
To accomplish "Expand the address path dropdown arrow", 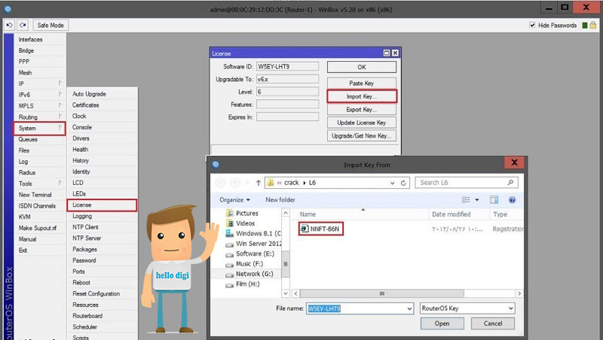I will [392, 183].
